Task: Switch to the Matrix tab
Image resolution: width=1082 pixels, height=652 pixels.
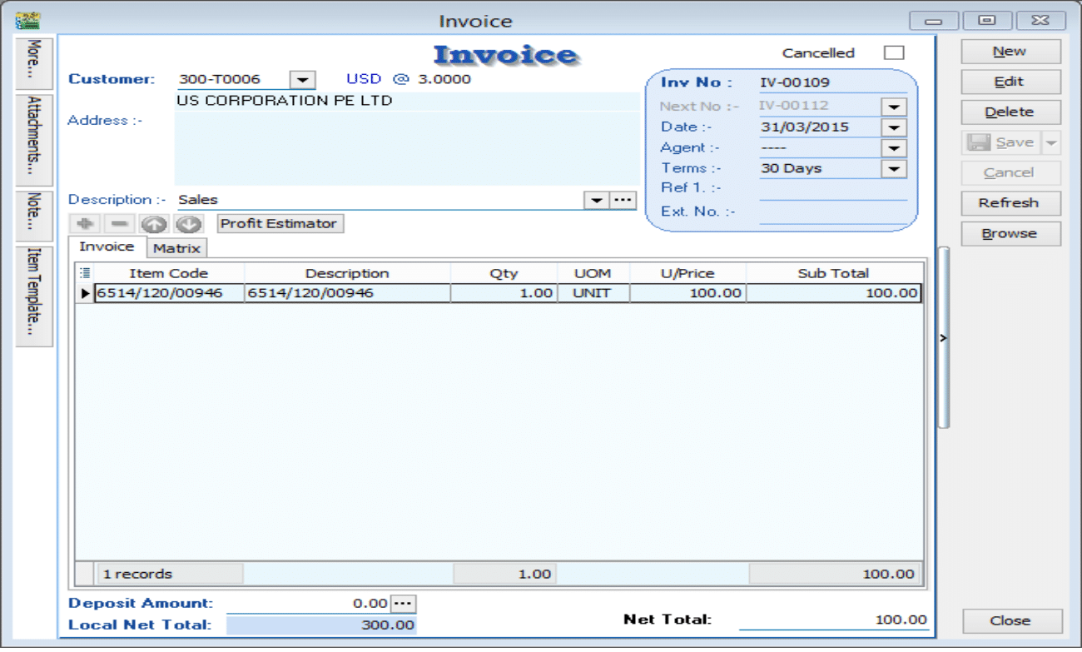Action: tap(176, 248)
